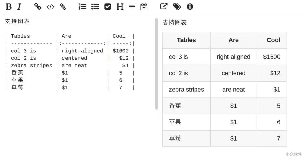Open the tags icon in toolbar
Screen dimensions: 304x158
[x=177, y=6]
